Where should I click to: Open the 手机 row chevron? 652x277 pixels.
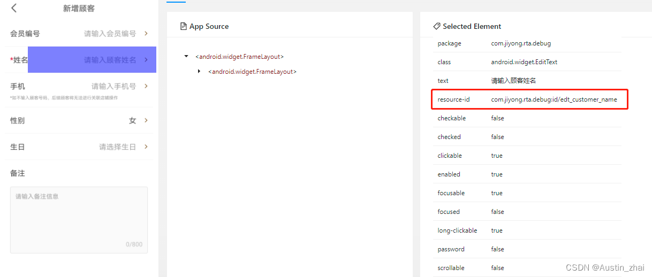(146, 86)
